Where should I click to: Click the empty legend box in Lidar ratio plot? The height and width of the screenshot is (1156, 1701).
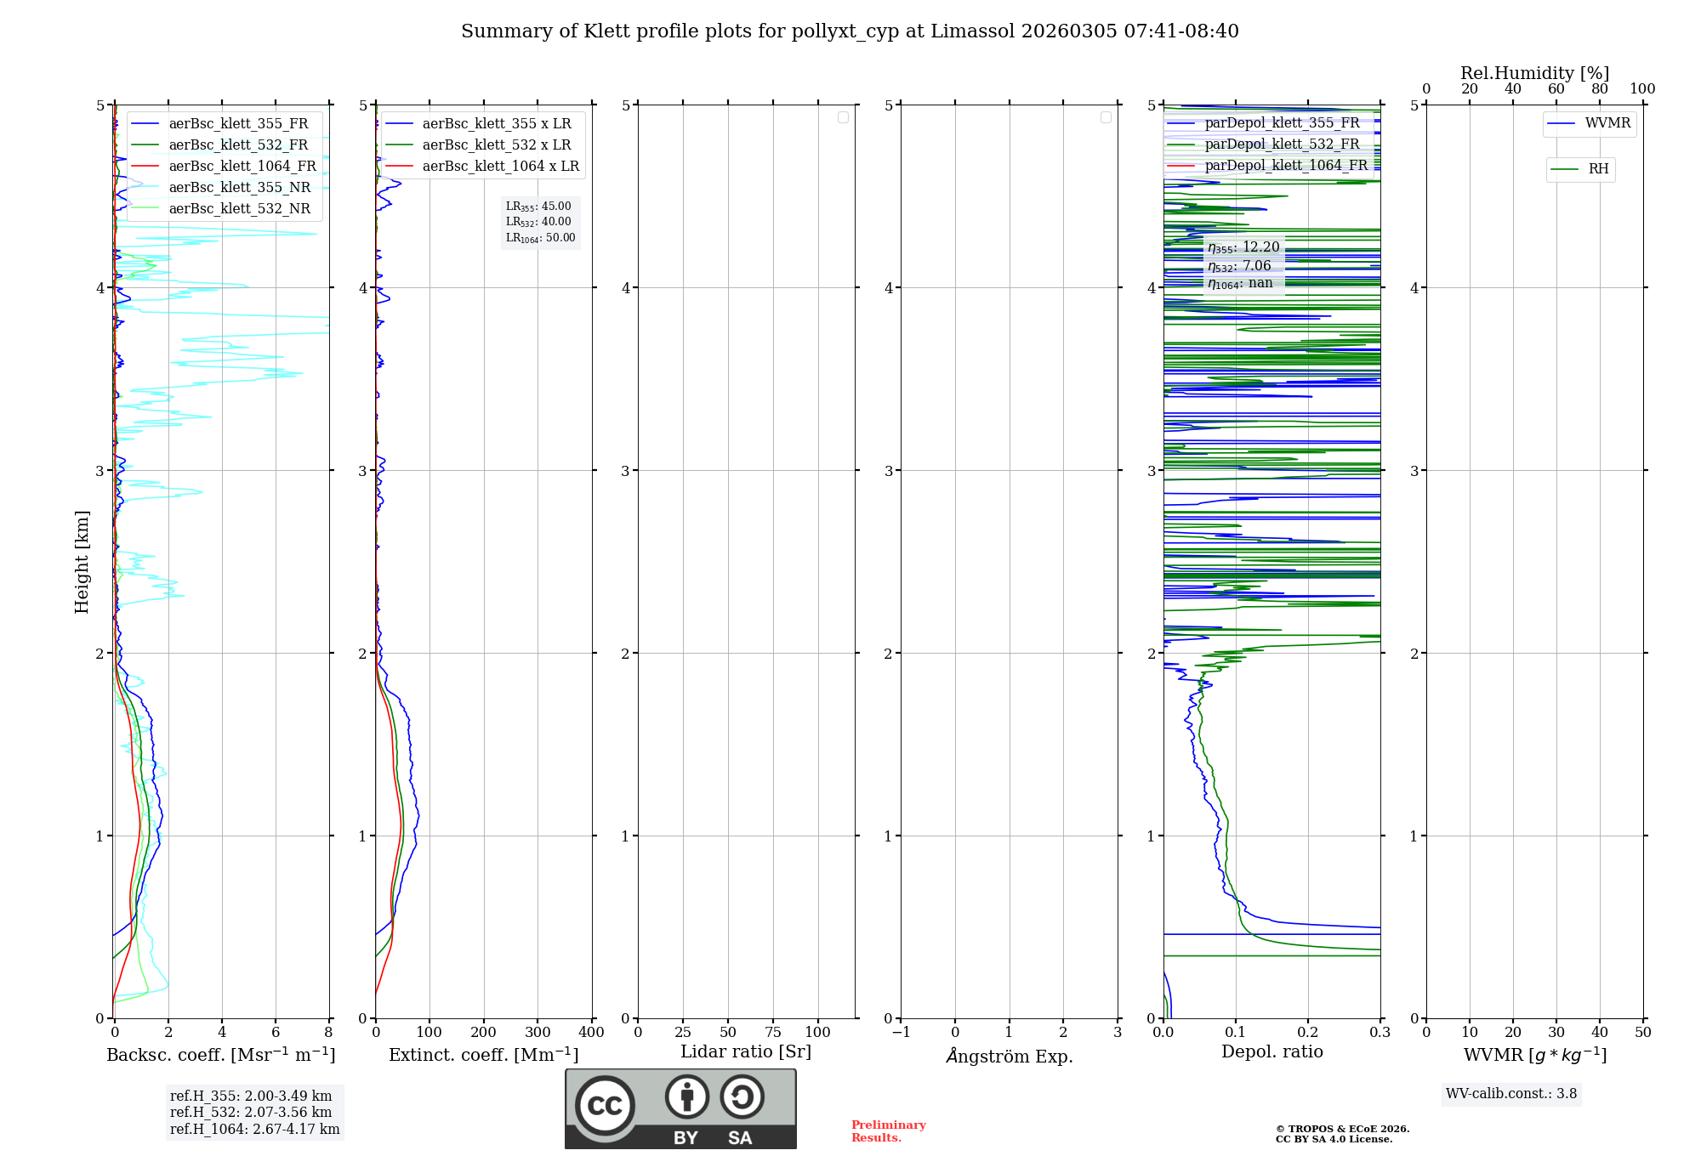click(843, 117)
